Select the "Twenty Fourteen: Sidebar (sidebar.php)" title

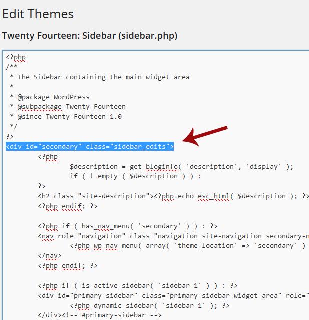[90, 36]
